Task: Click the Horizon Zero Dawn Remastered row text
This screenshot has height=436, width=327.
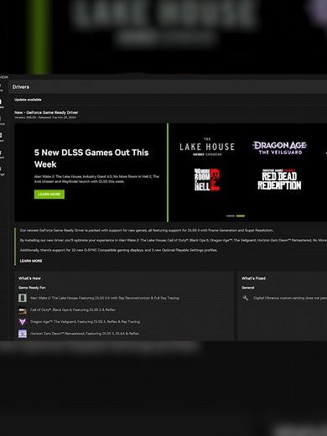Action: point(85,334)
